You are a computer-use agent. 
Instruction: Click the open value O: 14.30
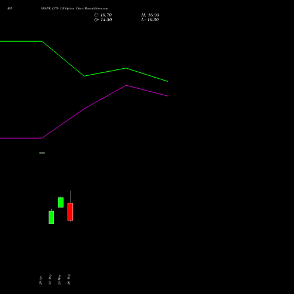103,20
